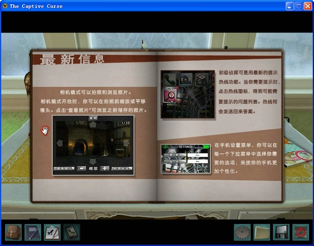Viewport: 314px width, 246px height.
Task: Quit game with red power icon
Action: (x=300, y=232)
